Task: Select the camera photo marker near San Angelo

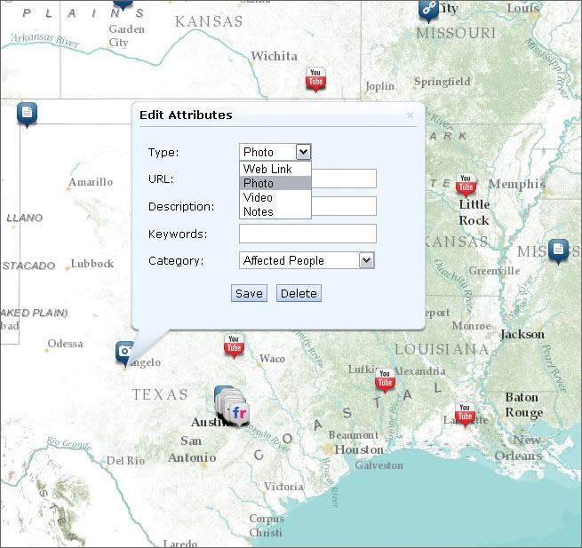Action: 124,353
